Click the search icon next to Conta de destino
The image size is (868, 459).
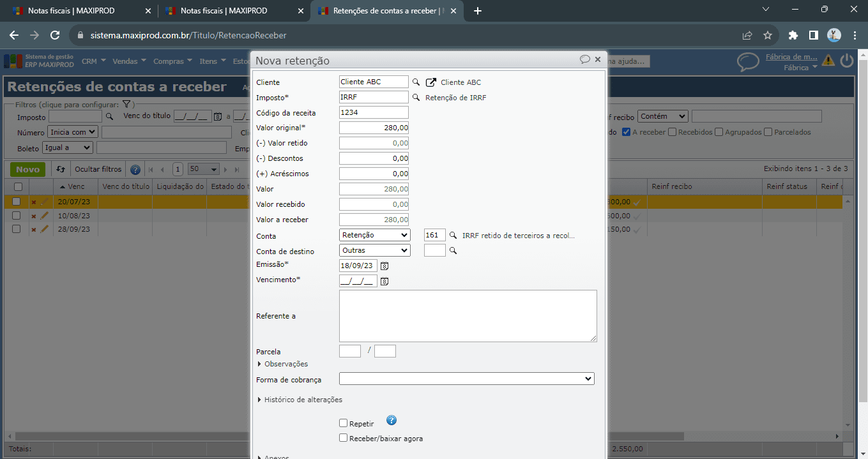point(453,251)
